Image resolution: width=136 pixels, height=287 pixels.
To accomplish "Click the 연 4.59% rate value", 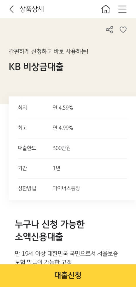I will [x=63, y=108].
